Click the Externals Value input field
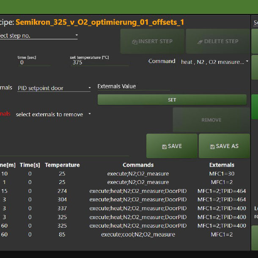The image size is (258, 258). coord(134,87)
